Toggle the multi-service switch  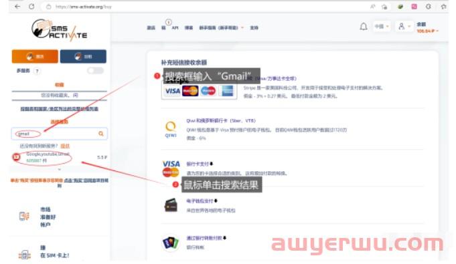pyautogui.click(x=95, y=71)
